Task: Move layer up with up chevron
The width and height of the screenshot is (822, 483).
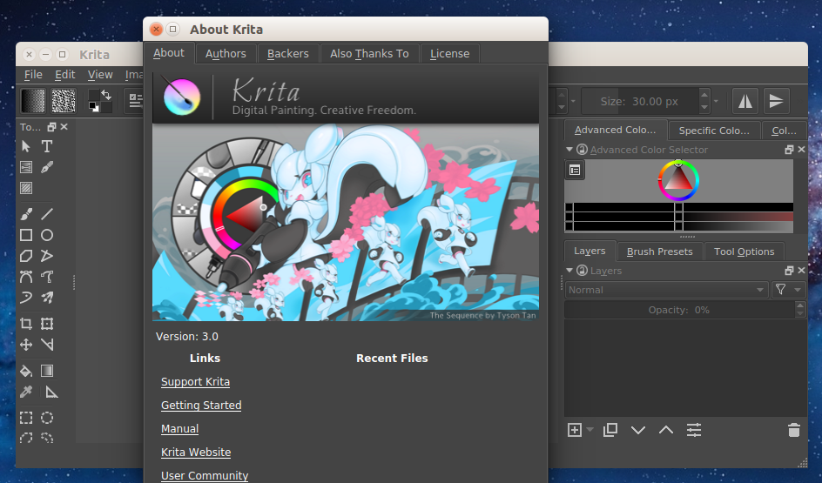Action: click(666, 430)
